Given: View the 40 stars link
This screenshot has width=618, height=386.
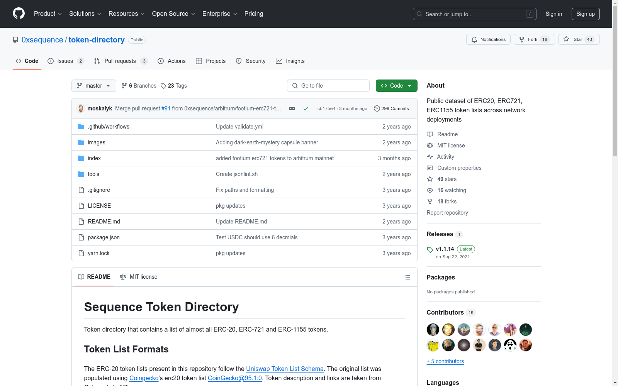Looking at the screenshot, I should click(x=442, y=179).
